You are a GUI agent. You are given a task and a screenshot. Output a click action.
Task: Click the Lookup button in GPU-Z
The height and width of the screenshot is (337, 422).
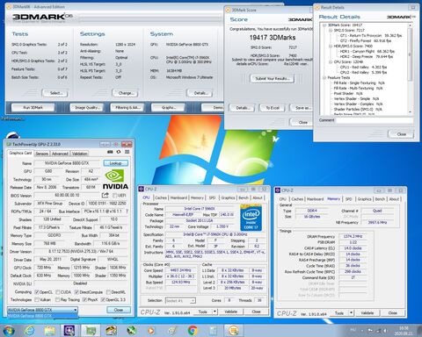(116, 163)
